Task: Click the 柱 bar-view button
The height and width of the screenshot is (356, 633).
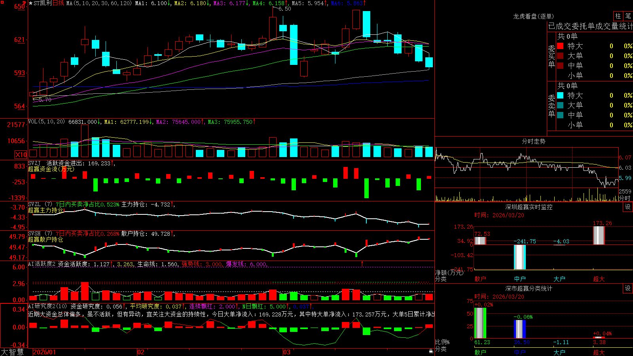Action: [x=618, y=16]
